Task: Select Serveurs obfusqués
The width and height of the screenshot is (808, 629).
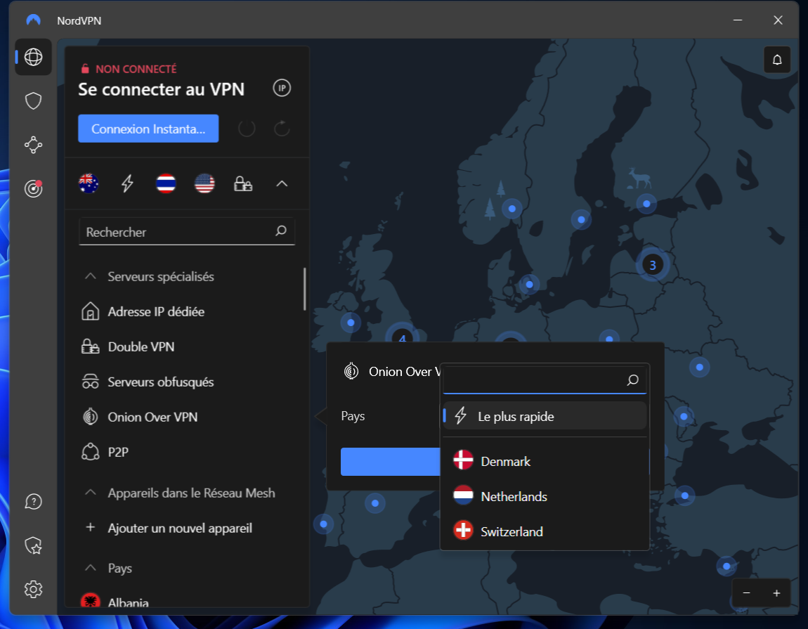Action: pos(161,382)
